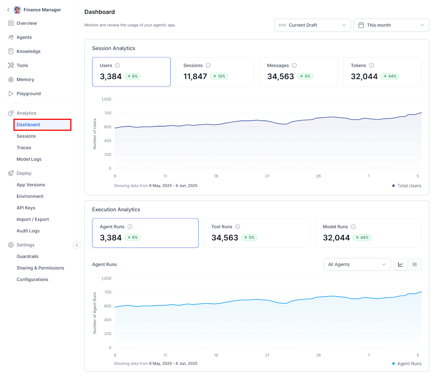The height and width of the screenshot is (377, 437).
Task: Select the Users metric card
Action: coord(131,71)
